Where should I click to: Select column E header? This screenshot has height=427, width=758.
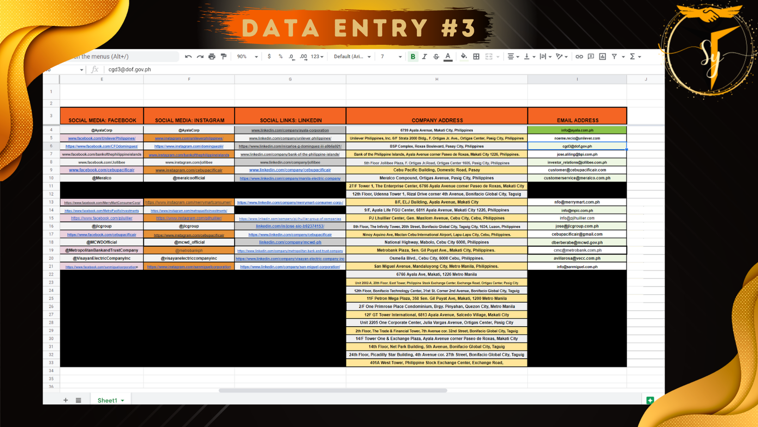(x=102, y=79)
